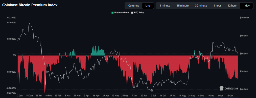Screen dimensions: 256x98
Task: Click the 0.2294% top axis label
Action: click(12, 18)
